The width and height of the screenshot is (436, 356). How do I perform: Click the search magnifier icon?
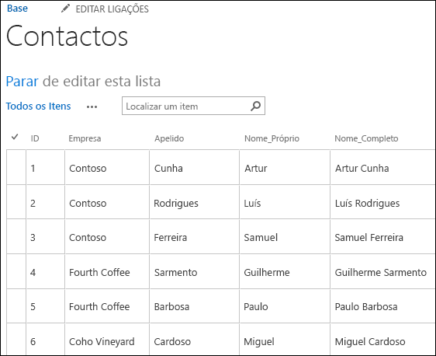[x=255, y=106]
